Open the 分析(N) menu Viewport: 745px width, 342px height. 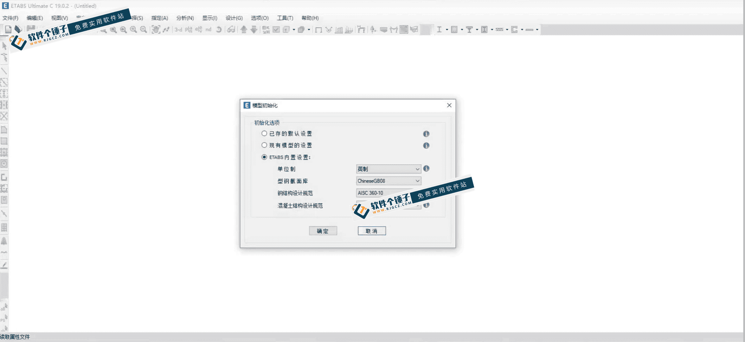tap(185, 18)
